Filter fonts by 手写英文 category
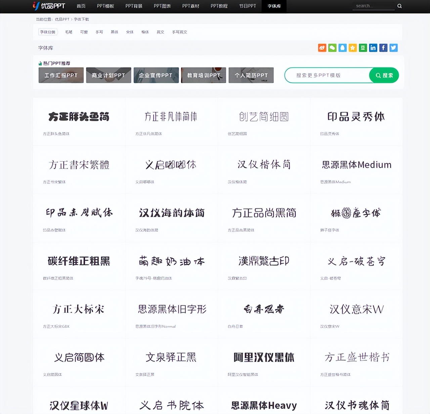Screen dimensions: 430x414 pyautogui.click(x=179, y=32)
